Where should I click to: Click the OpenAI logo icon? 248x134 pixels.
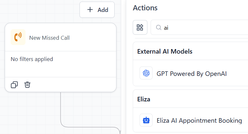146,73
